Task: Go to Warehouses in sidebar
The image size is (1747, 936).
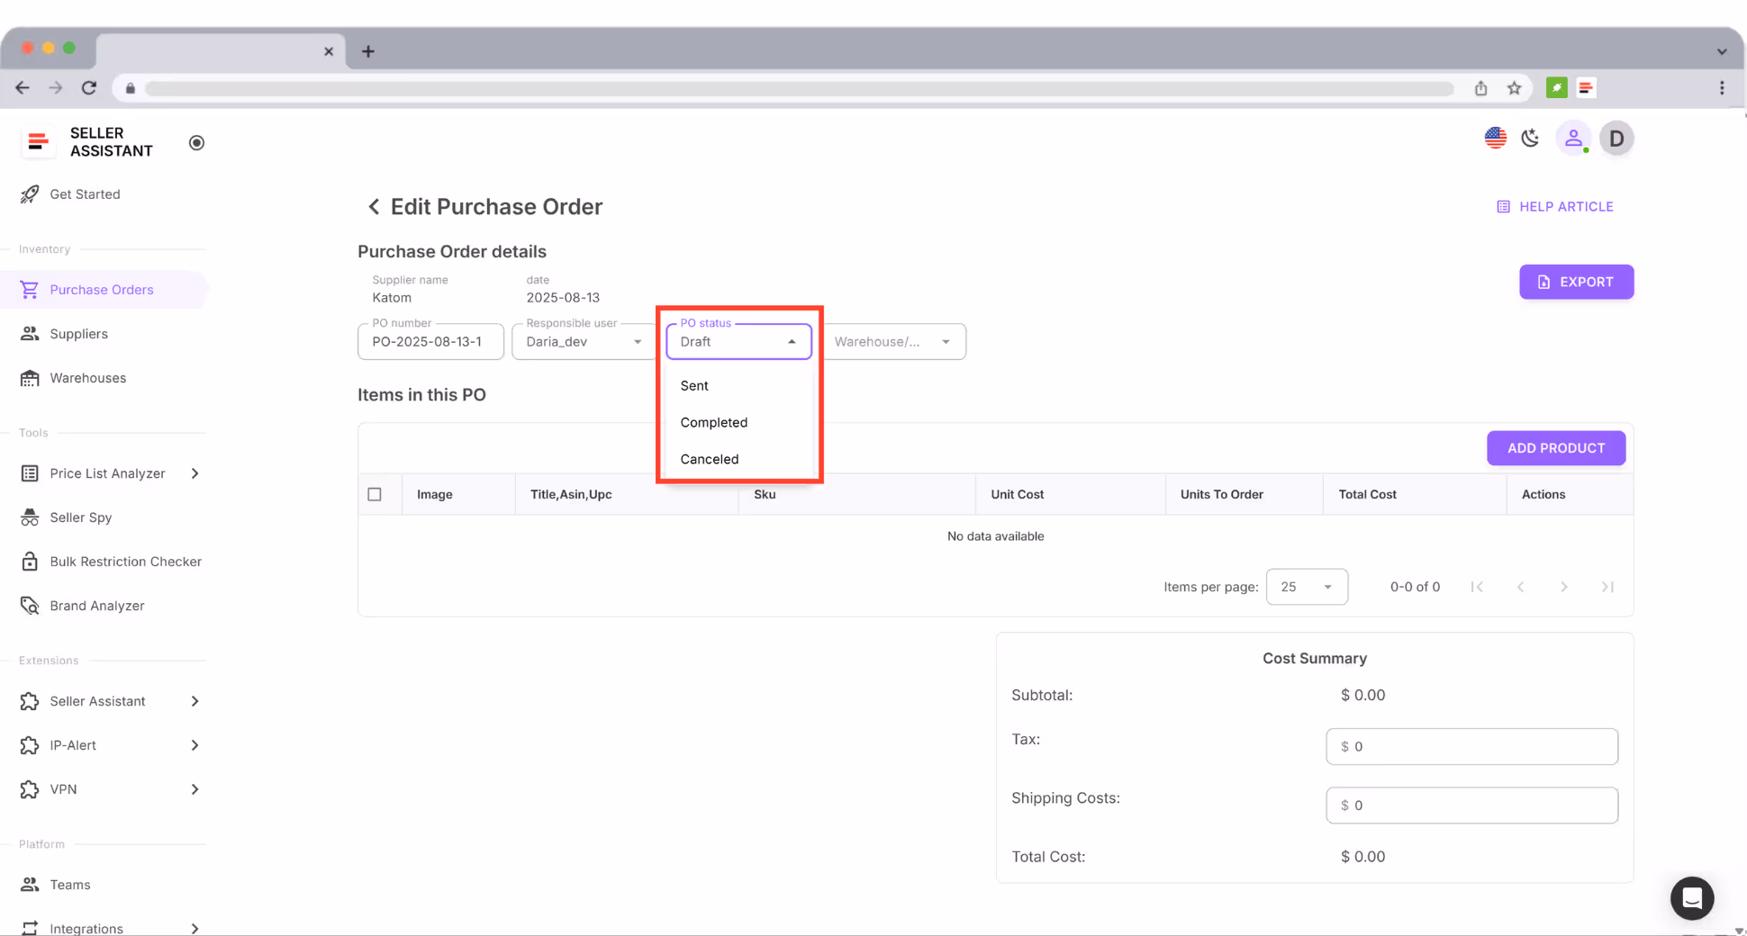Action: [x=87, y=378]
